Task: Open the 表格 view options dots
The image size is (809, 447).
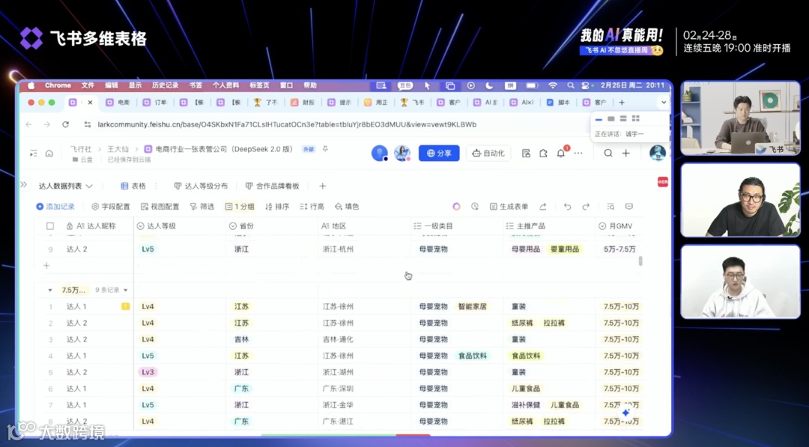Action: 156,186
